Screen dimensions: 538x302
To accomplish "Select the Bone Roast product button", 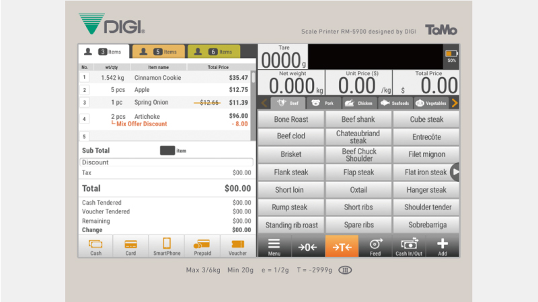I will pos(291,119).
